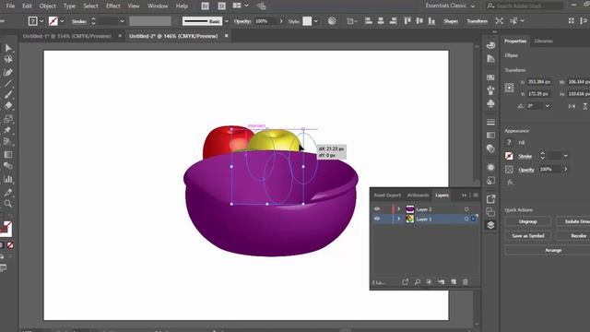
Task: Click the Ungroup quick action button
Action: click(528, 221)
